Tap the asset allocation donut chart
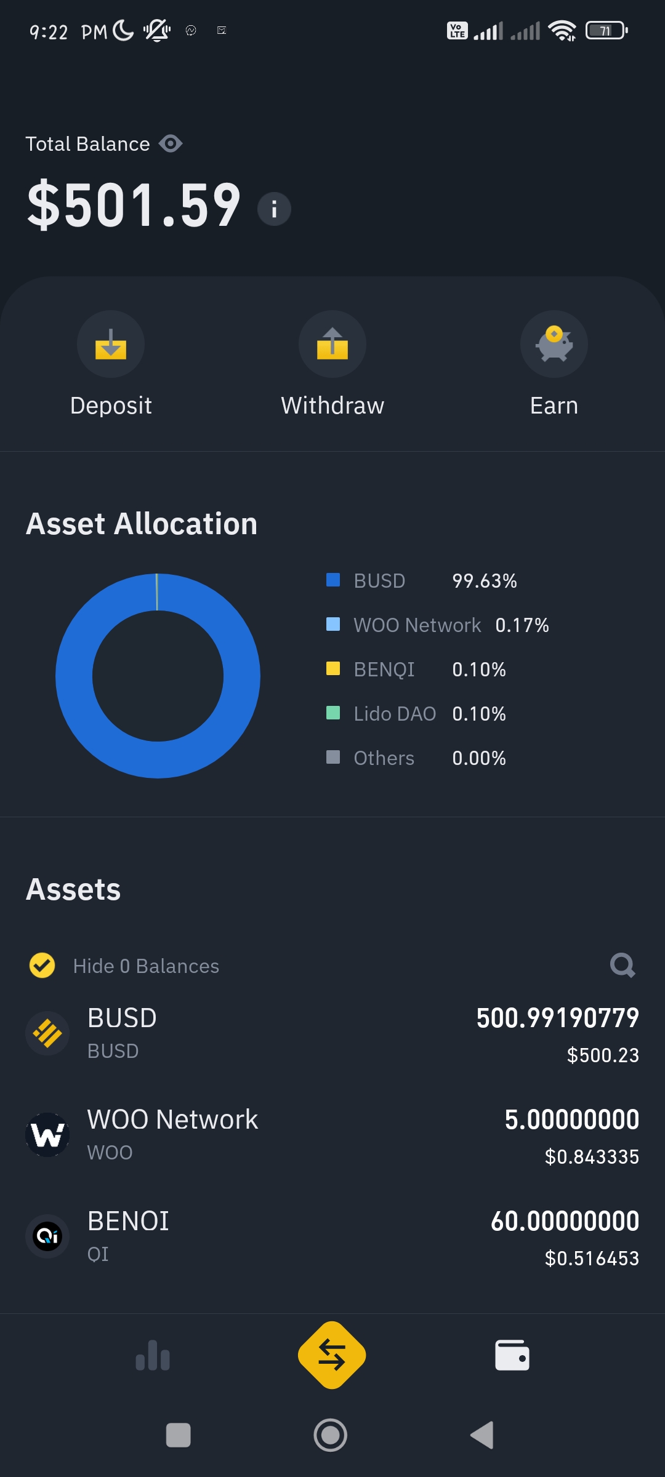Image resolution: width=665 pixels, height=1477 pixels. click(x=158, y=676)
